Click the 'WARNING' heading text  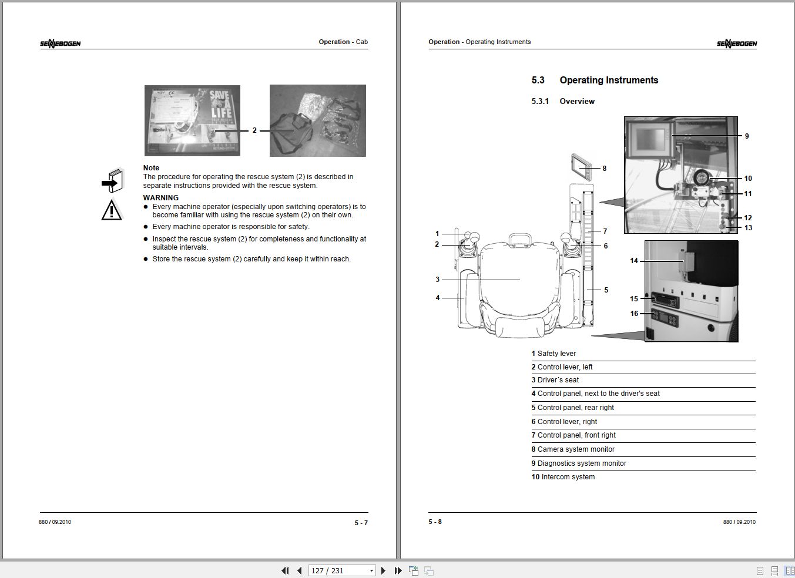click(161, 198)
